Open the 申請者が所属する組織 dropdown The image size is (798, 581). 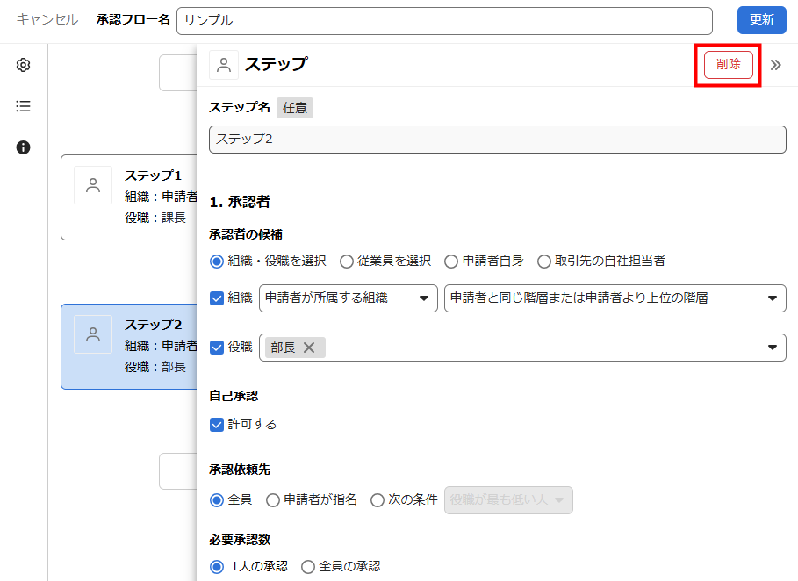pos(349,298)
